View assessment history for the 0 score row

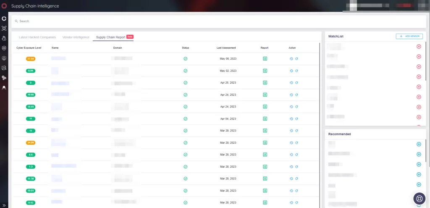(291, 83)
